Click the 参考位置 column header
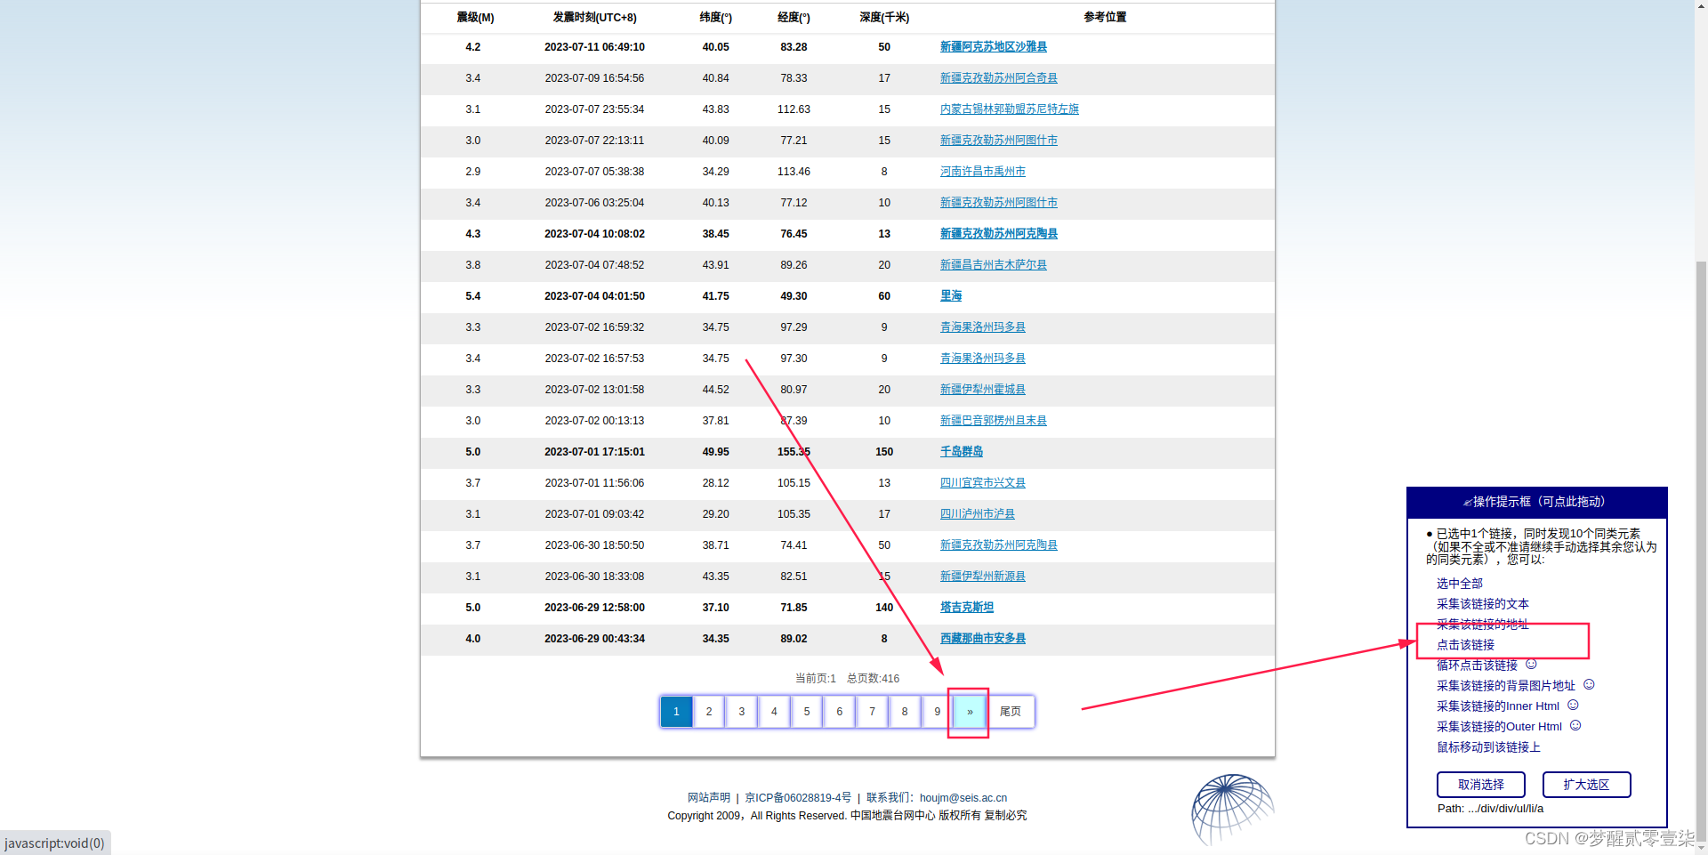Viewport: 1708px width, 855px height. pyautogui.click(x=1105, y=18)
